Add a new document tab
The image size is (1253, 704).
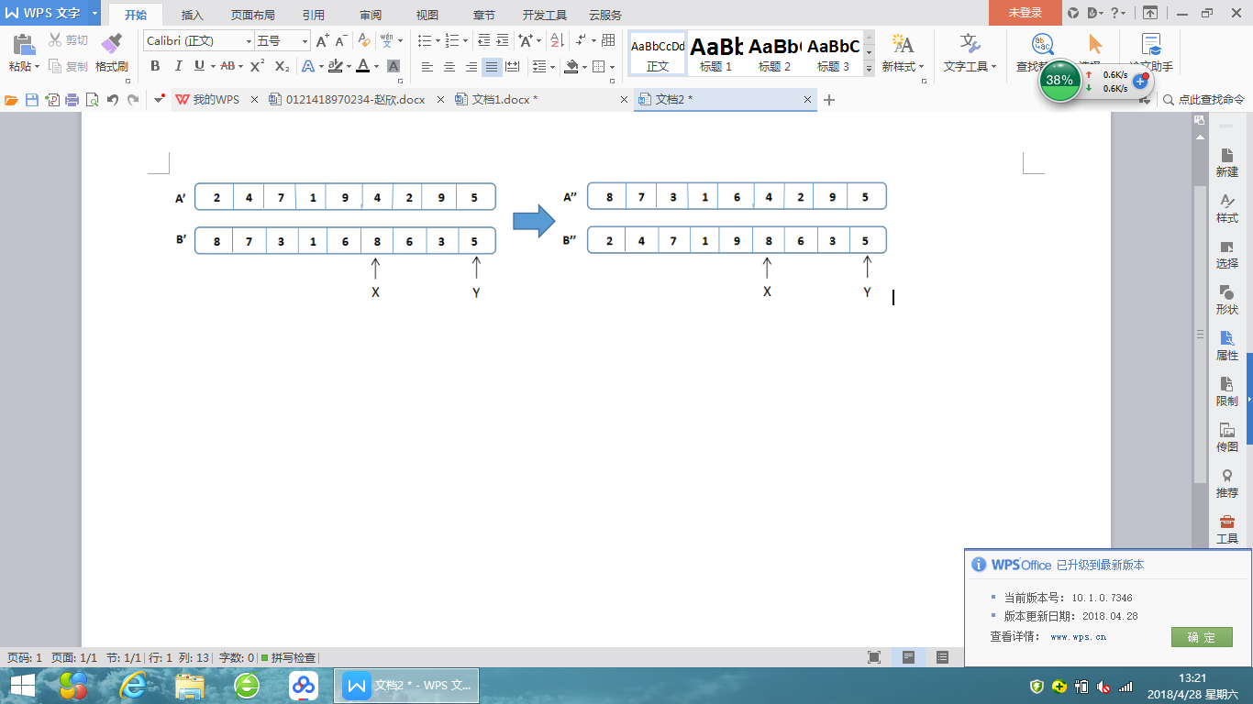829,100
